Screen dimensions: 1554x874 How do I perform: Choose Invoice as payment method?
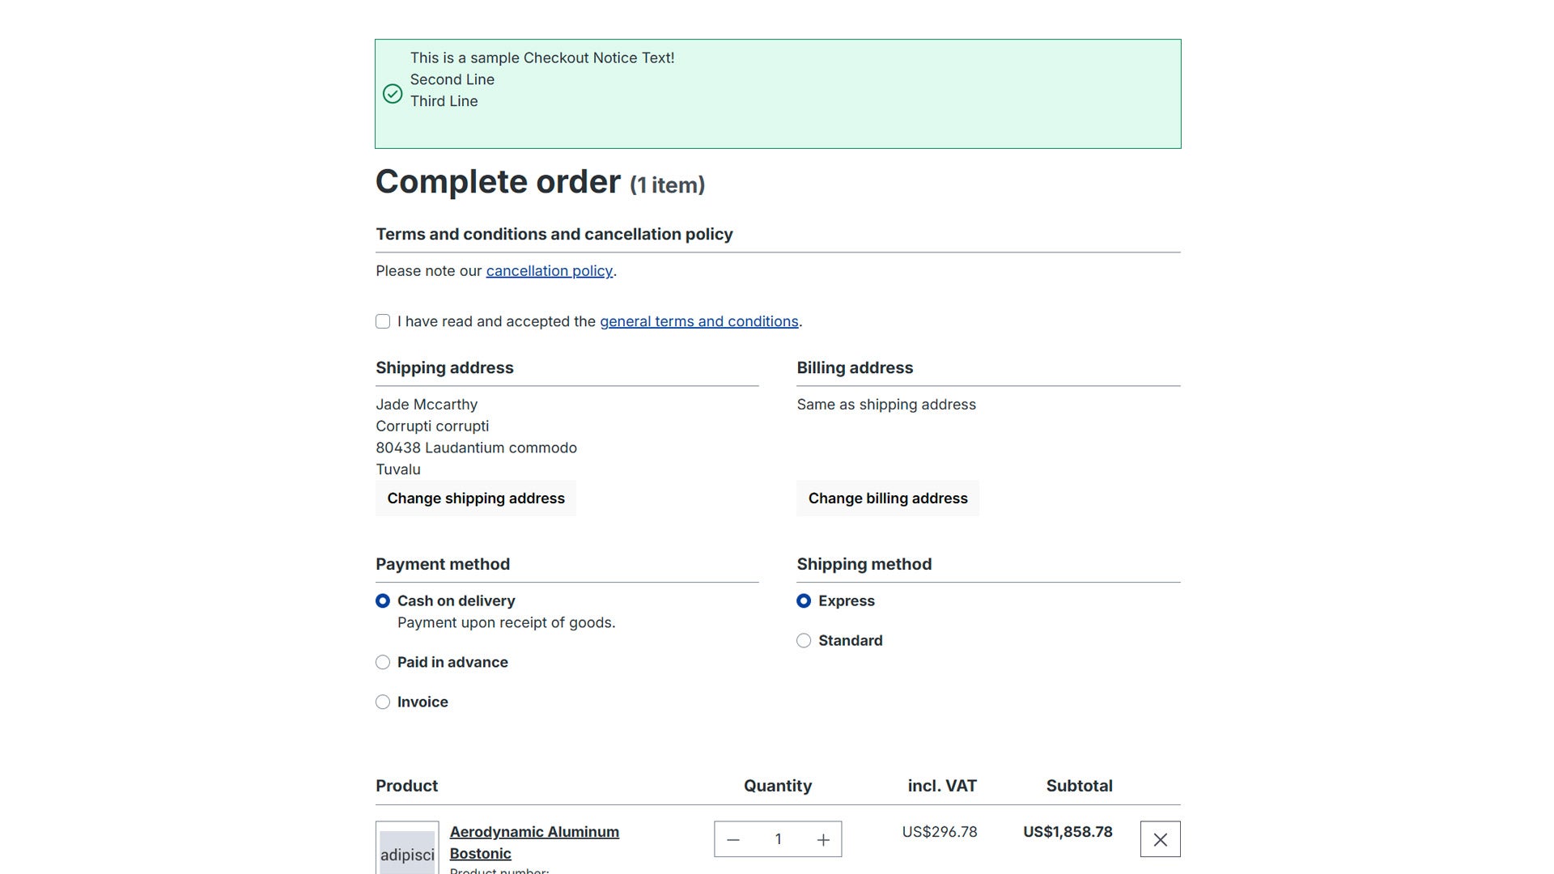(383, 702)
